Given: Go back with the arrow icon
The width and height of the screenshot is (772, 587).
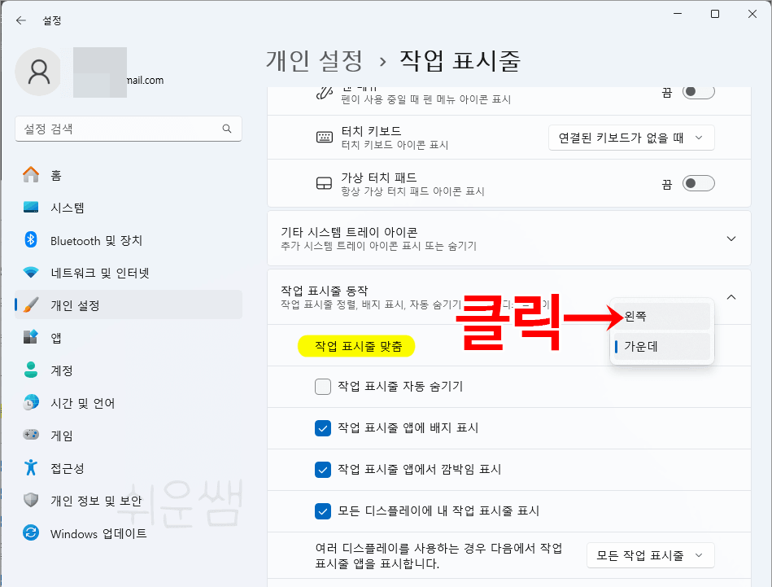Looking at the screenshot, I should click(20, 20).
